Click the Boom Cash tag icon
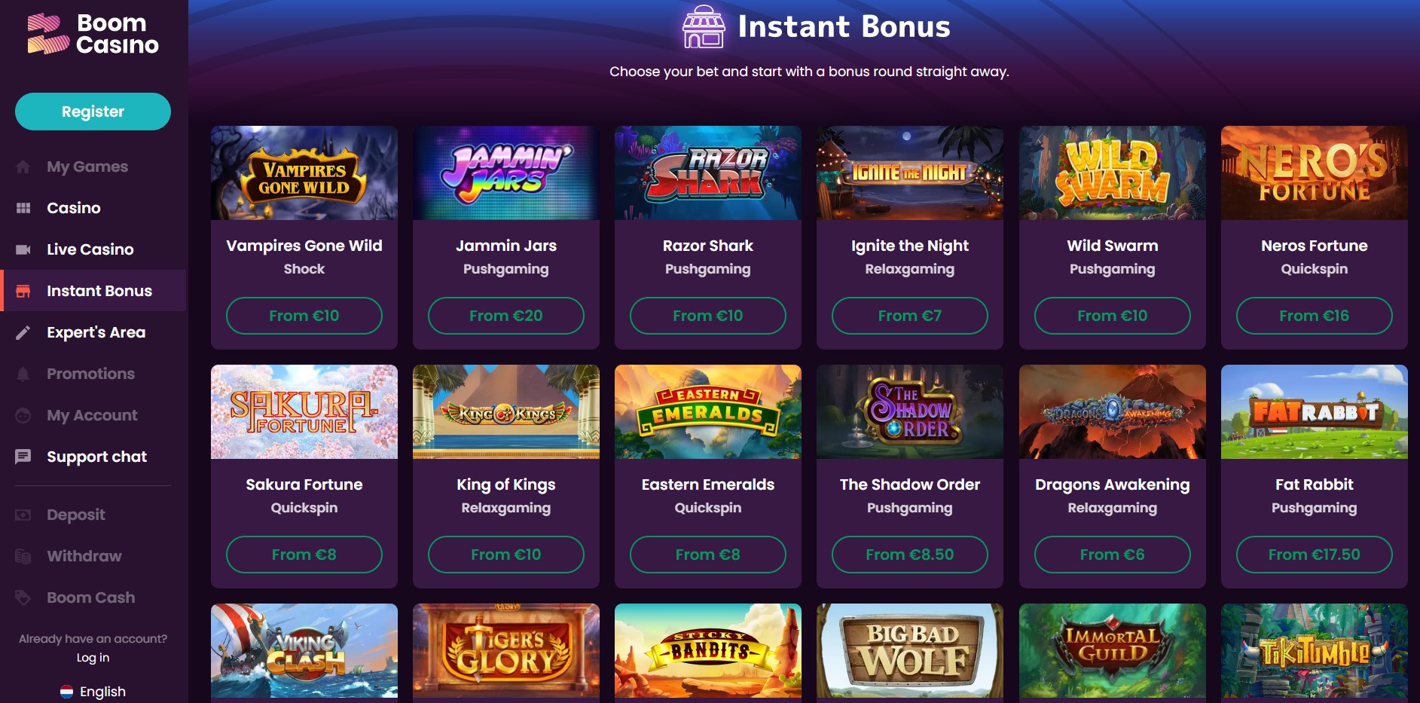1420x703 pixels. coord(23,598)
